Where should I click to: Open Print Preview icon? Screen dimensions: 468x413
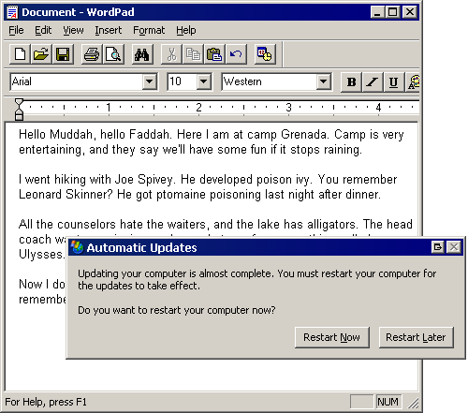click(x=113, y=54)
